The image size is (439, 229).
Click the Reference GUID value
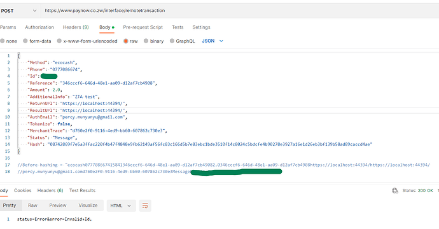point(108,83)
